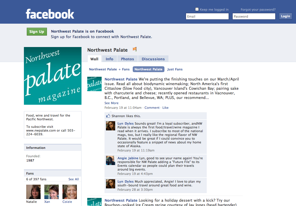Switch to the Photos tab
Screen dimensions: 296x206
[x=128, y=59]
